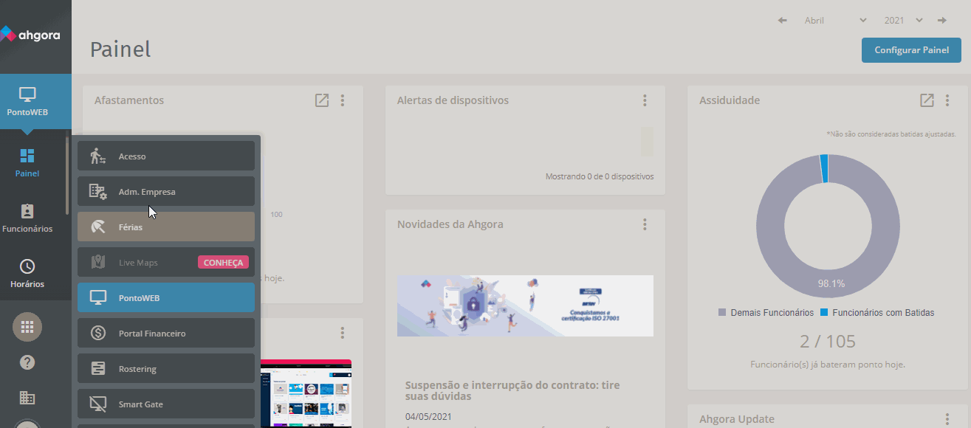
Task: Open Funcionários in the sidebar
Action: click(27, 218)
